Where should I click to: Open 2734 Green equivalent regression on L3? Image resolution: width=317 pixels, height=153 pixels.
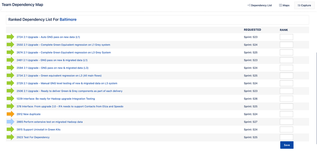[59, 75]
